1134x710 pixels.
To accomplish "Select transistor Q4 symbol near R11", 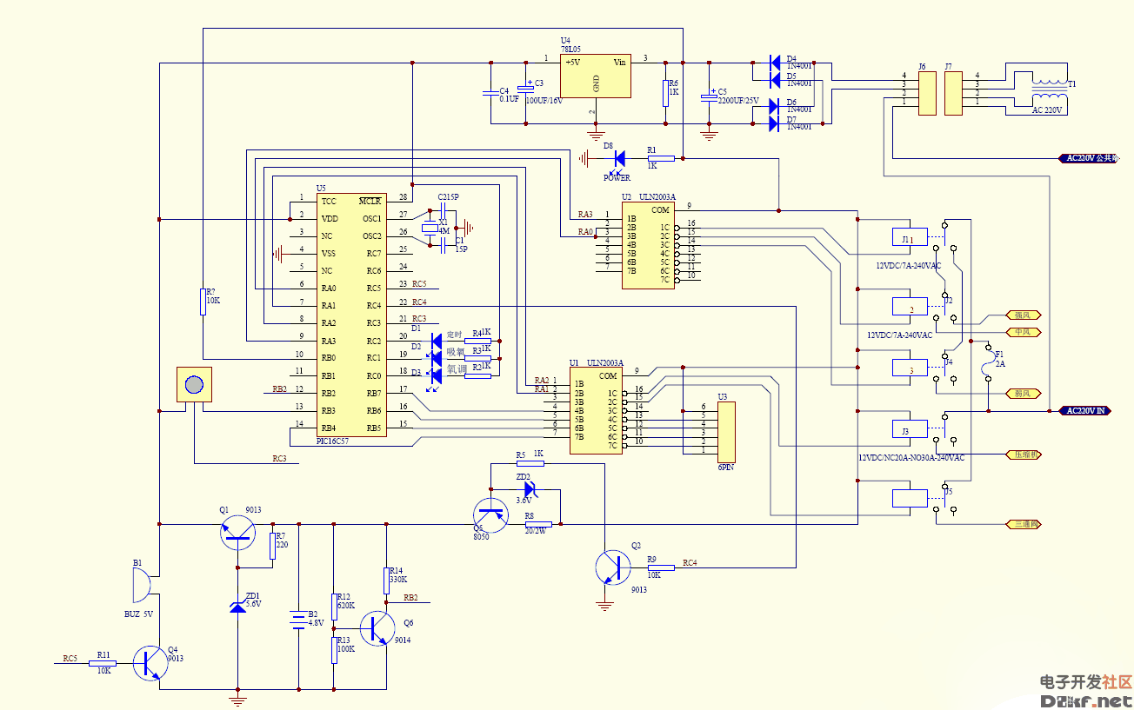I will pyautogui.click(x=151, y=663).
